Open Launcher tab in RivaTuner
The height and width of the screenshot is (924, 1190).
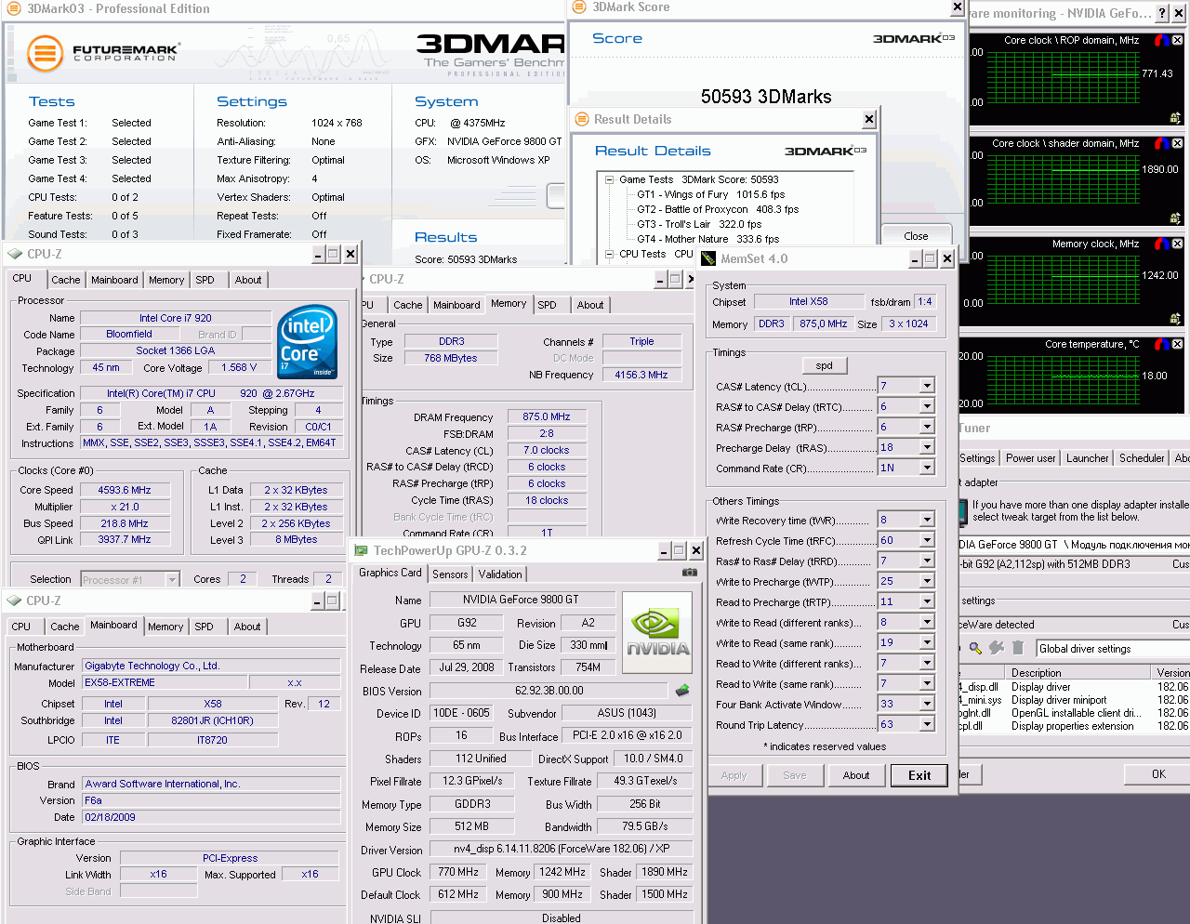click(x=1087, y=458)
